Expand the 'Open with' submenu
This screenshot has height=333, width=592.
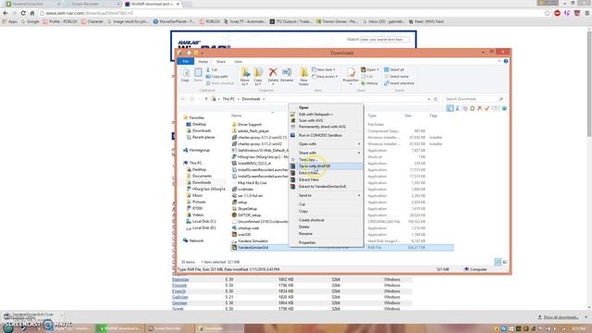326,144
